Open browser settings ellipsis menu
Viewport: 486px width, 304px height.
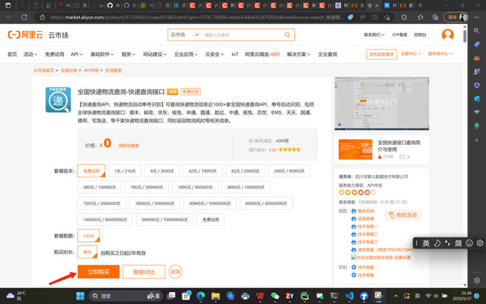point(476,17)
